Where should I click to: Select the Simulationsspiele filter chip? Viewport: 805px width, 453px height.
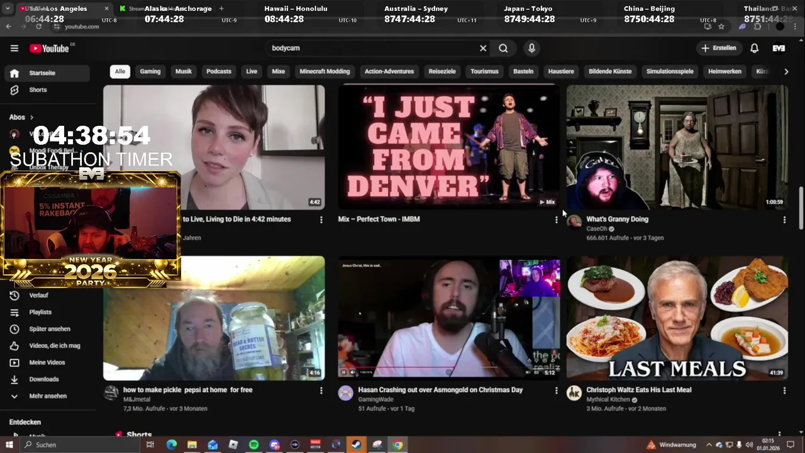[x=670, y=72]
